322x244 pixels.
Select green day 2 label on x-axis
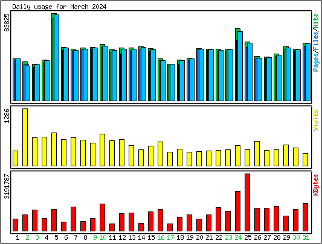(27, 237)
